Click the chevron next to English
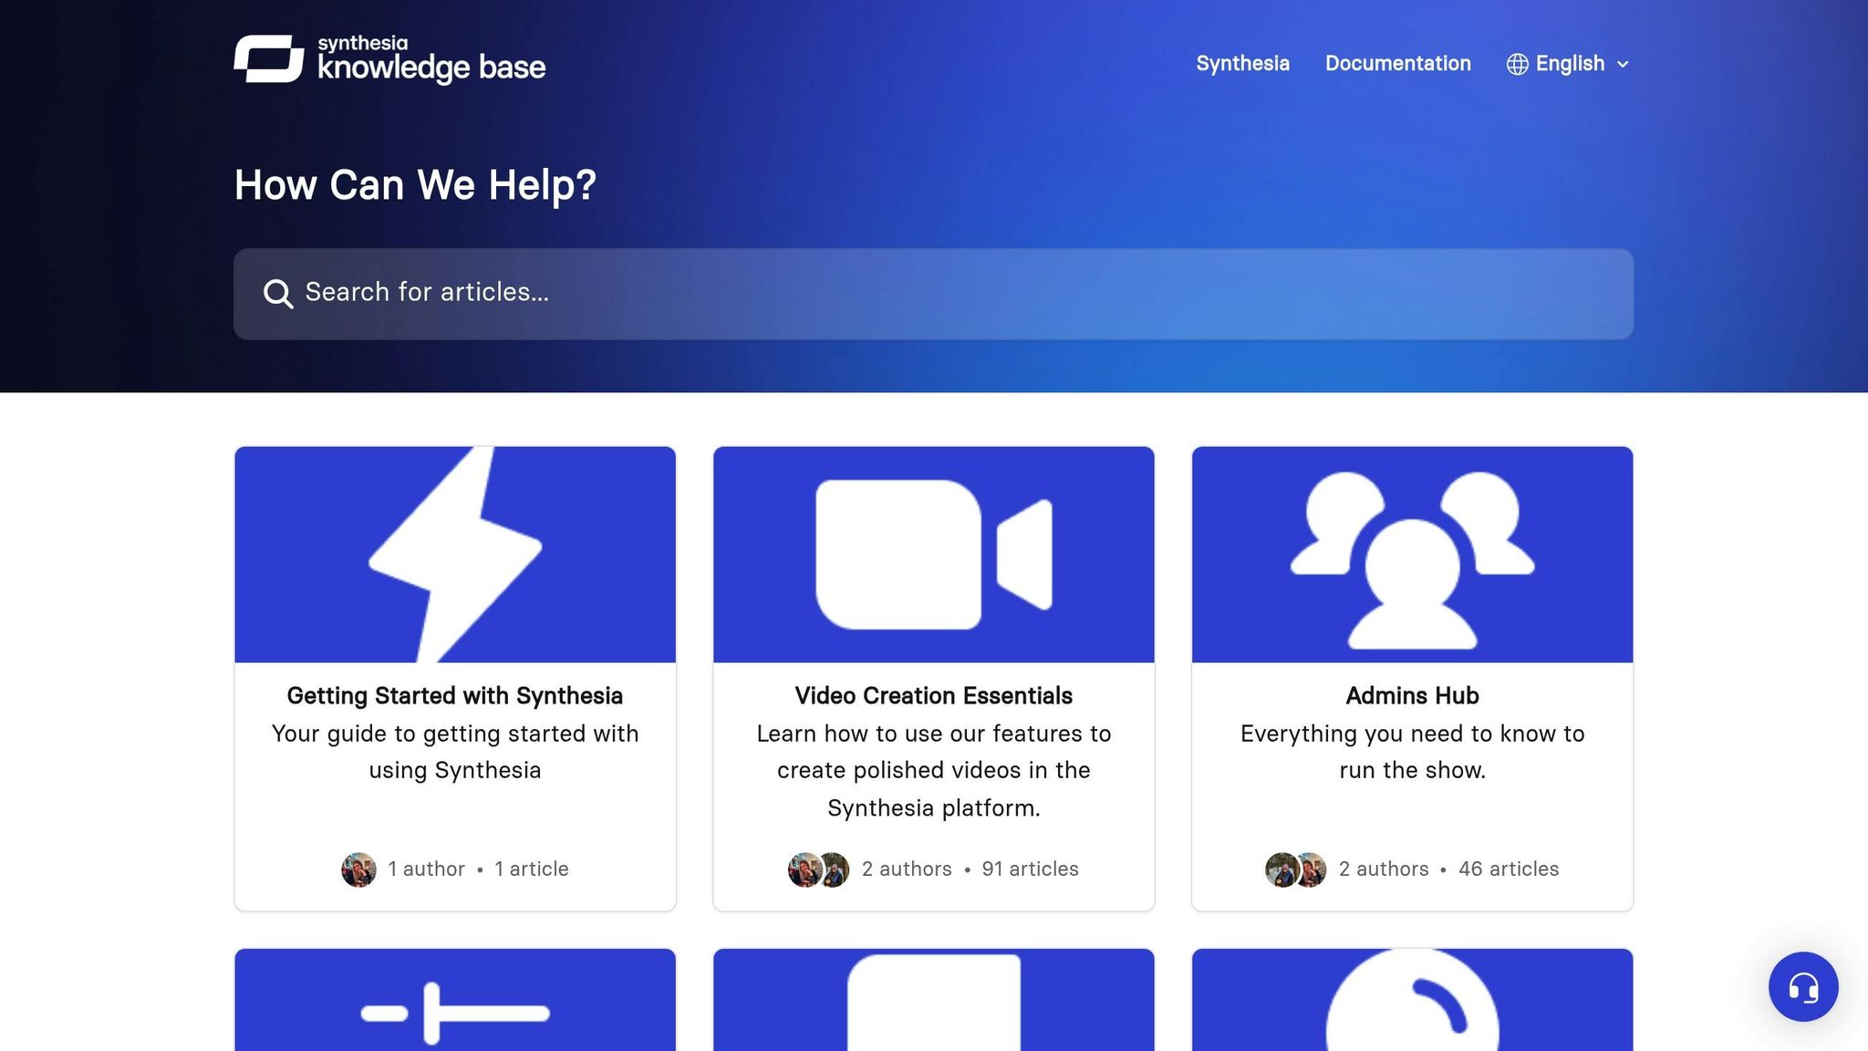Viewport: 1868px width, 1051px height. (1623, 65)
